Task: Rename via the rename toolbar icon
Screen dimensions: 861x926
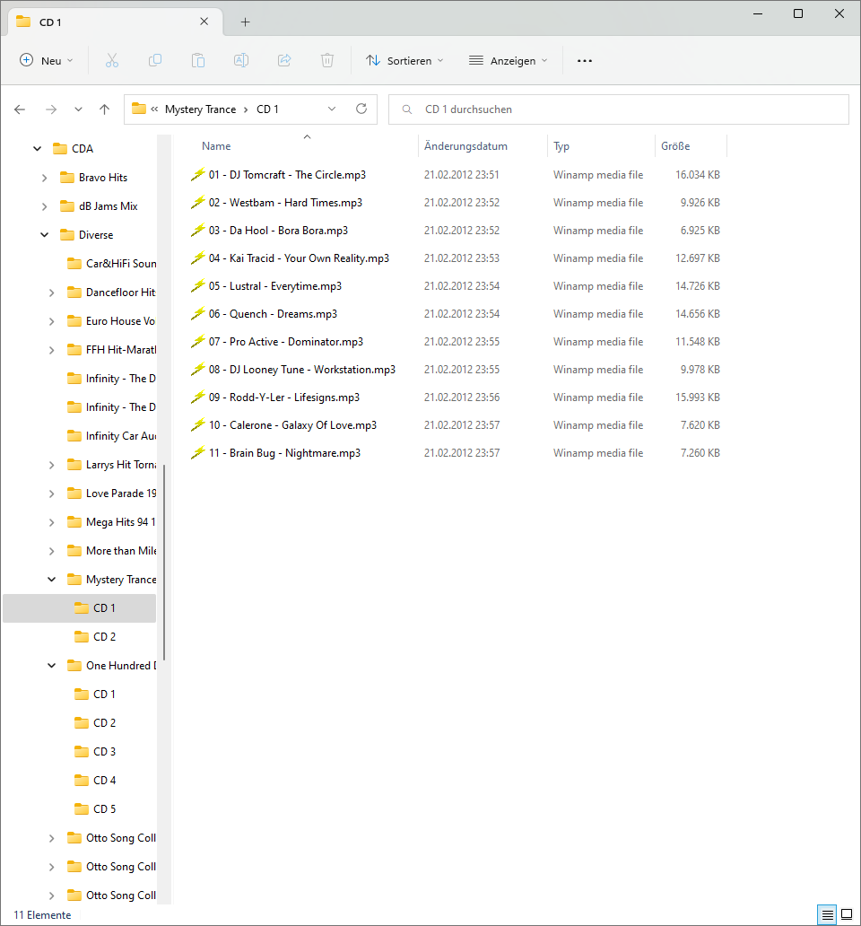Action: (x=240, y=60)
